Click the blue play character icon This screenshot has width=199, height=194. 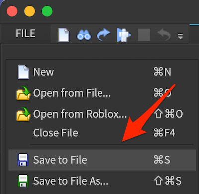pos(124,35)
